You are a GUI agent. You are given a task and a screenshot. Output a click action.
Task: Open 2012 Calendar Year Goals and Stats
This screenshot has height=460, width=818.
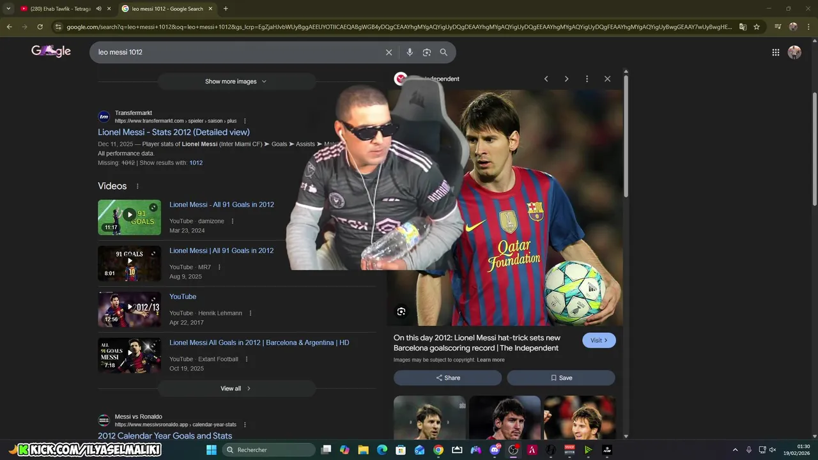165,436
